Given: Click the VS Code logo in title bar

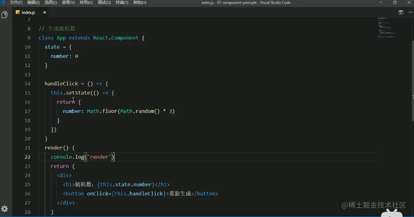Looking at the screenshot, I should pos(3,2).
